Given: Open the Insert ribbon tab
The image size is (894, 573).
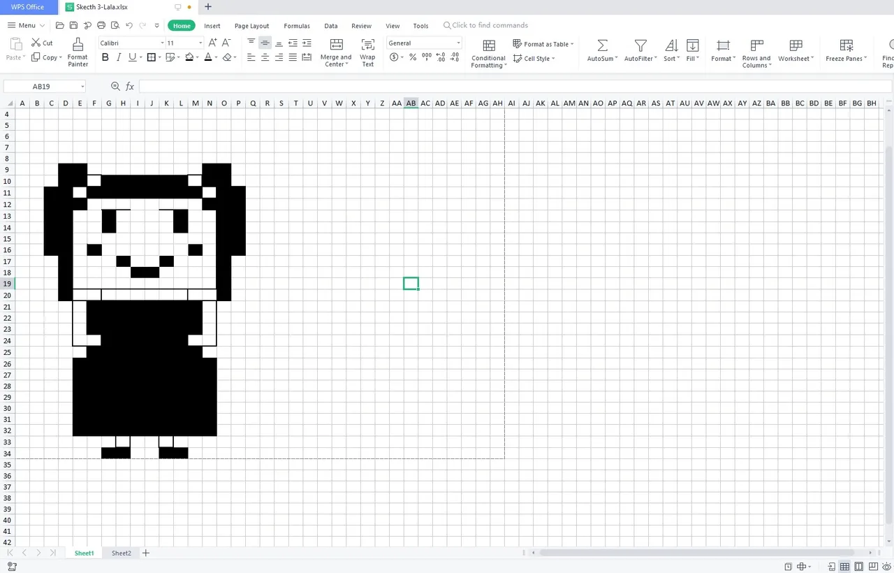Looking at the screenshot, I should [212, 26].
